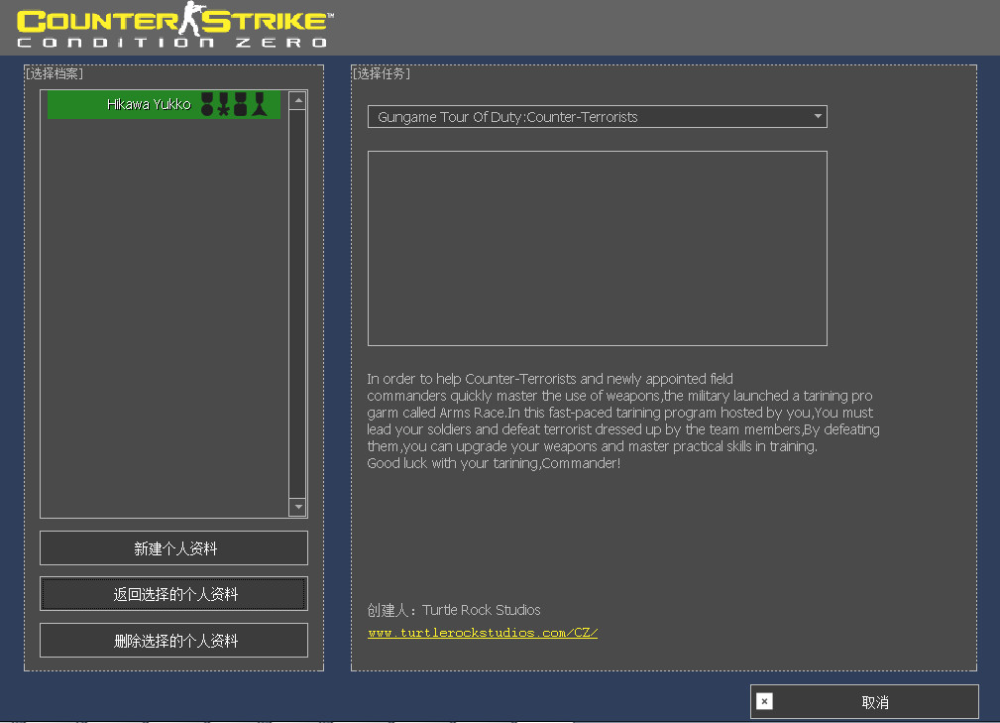Click the profile list scrollbar track
The image size is (1000, 723).
tap(297, 298)
